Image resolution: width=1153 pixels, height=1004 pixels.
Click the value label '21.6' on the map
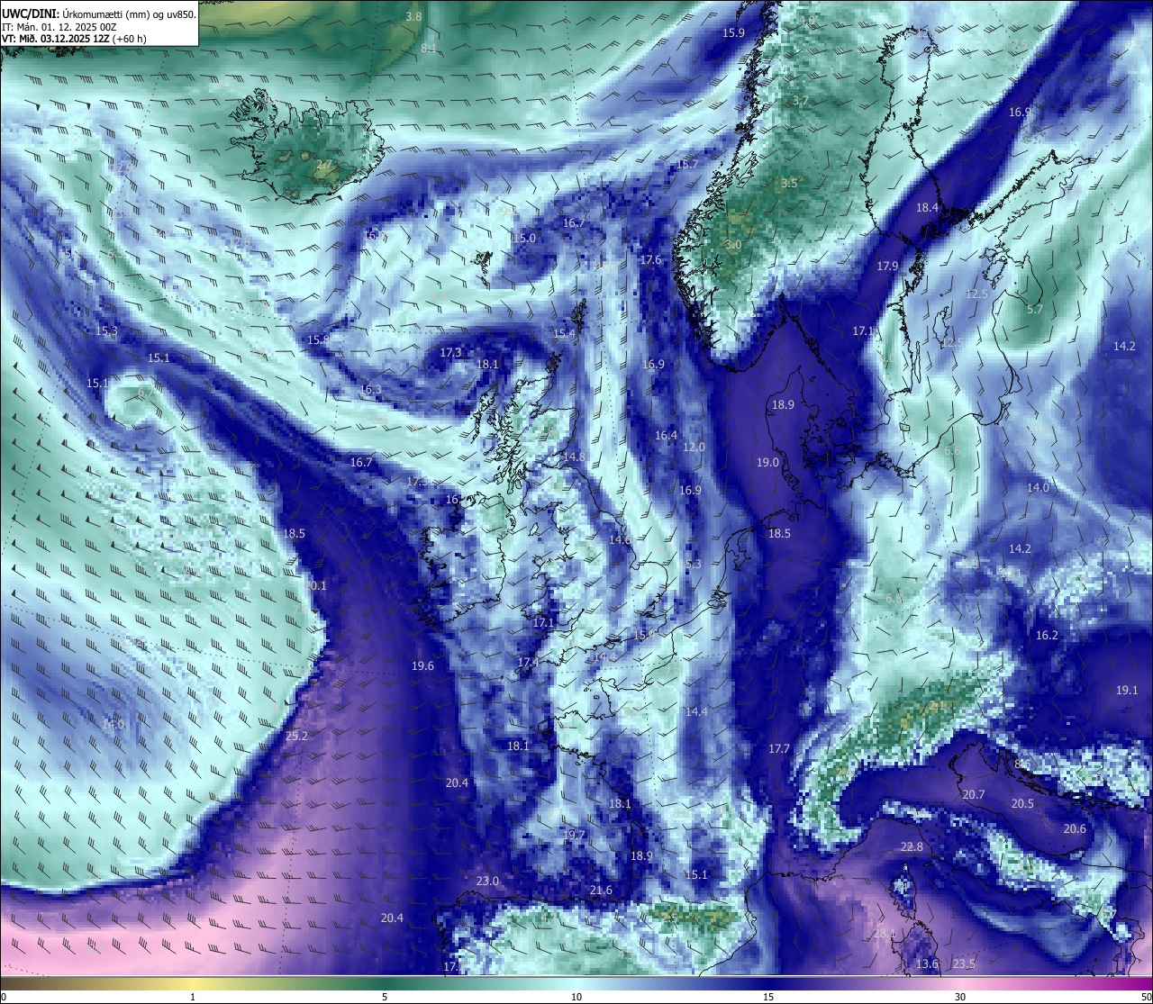tap(601, 891)
